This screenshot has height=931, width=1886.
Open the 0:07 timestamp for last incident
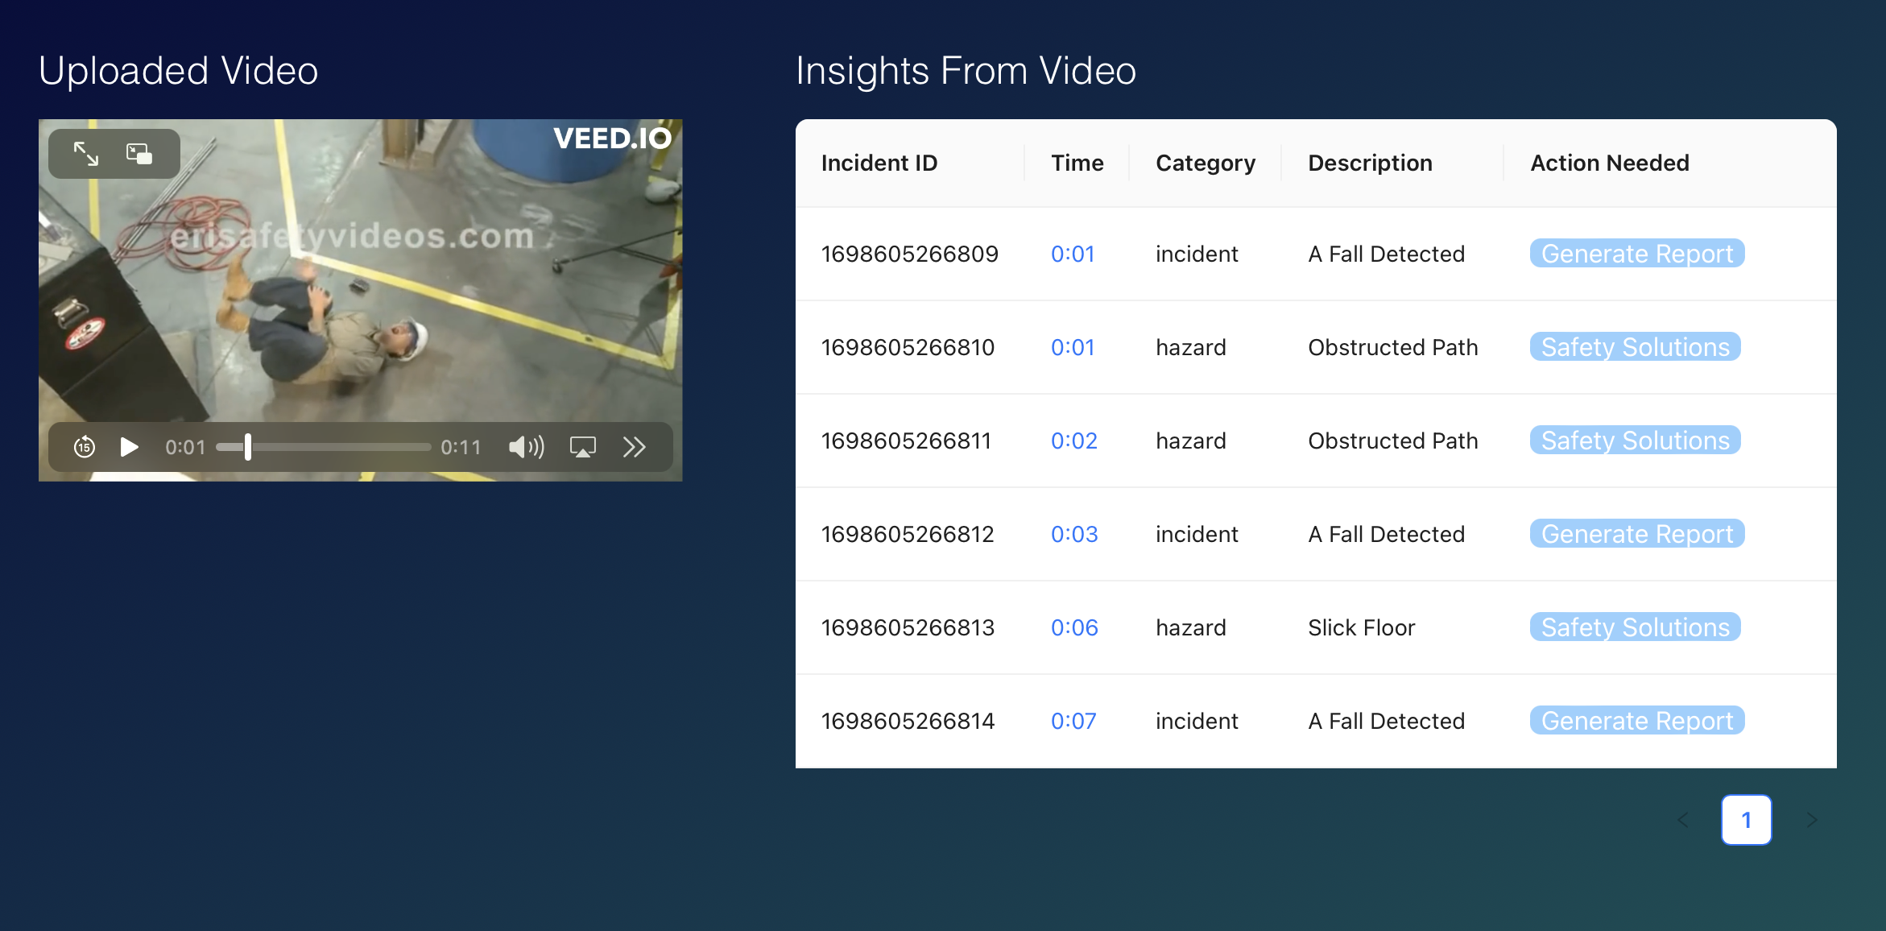tap(1074, 721)
